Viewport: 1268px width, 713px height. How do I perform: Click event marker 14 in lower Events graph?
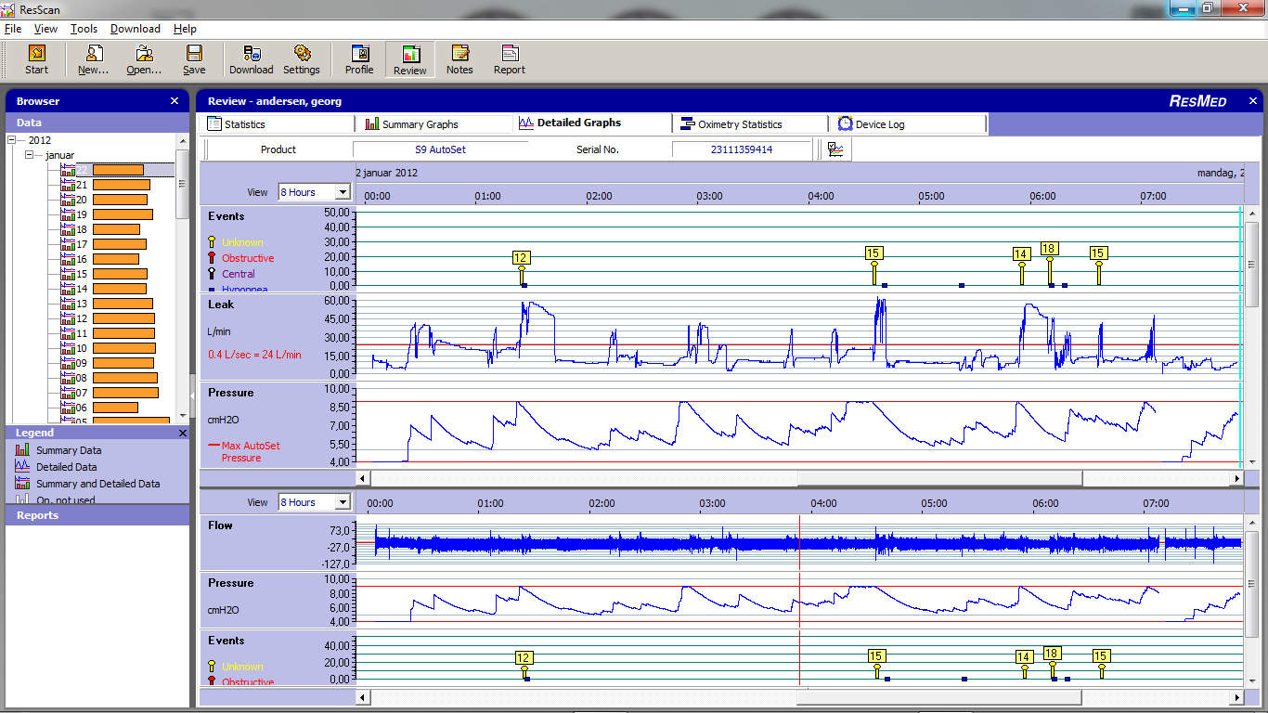pos(1024,657)
